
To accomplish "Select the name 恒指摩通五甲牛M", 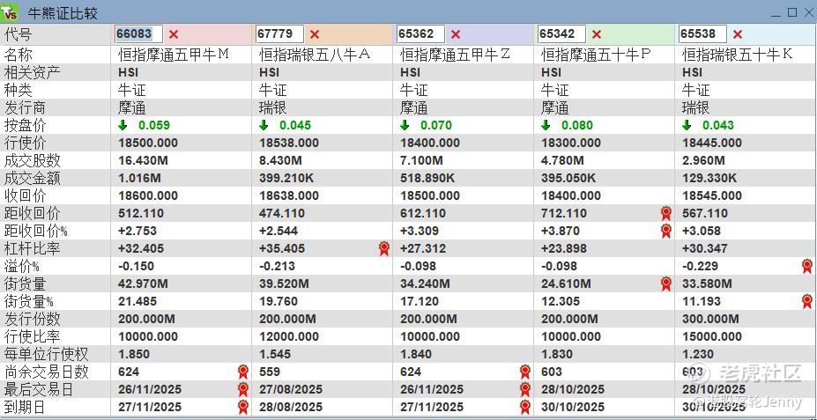I will tap(174, 54).
